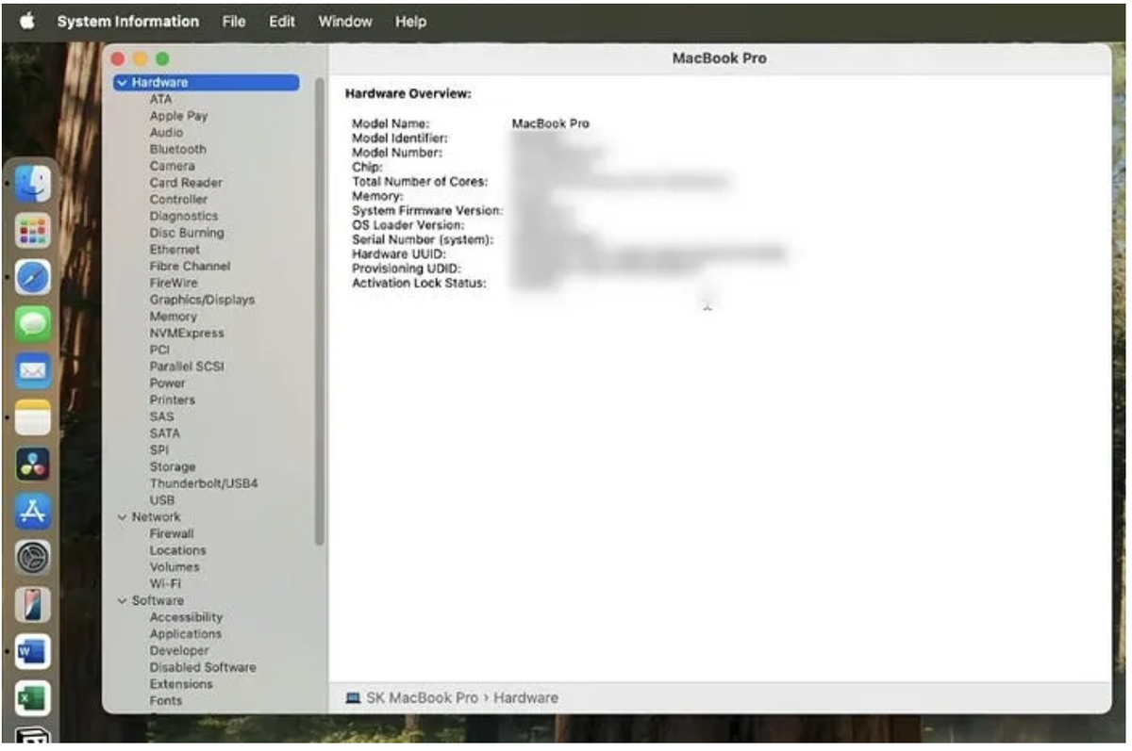
Task: Select Hardware in the bottom path bar
Action: point(525,698)
